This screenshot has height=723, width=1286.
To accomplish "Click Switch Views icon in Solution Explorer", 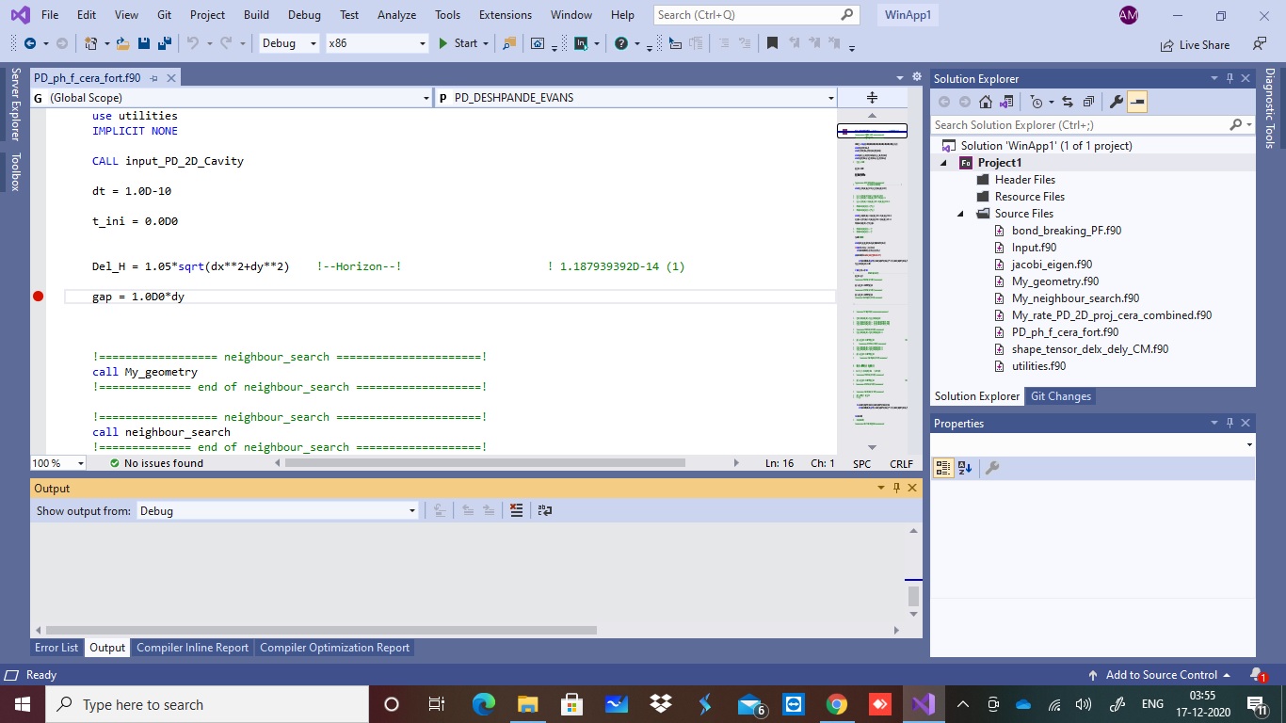I will coord(1006,102).
